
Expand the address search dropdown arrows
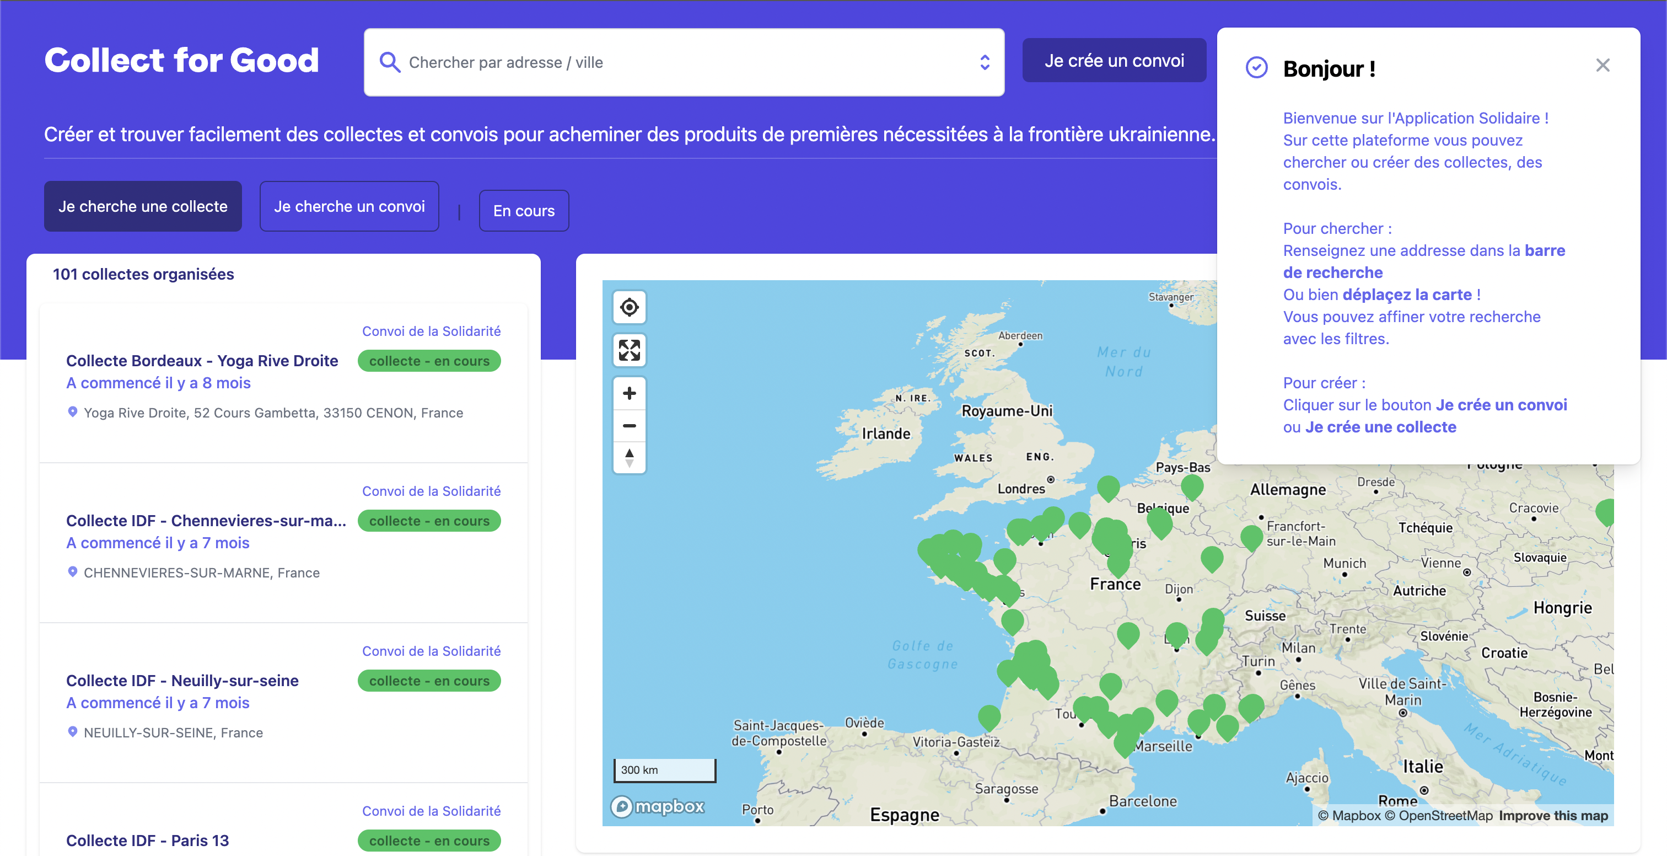click(x=985, y=62)
